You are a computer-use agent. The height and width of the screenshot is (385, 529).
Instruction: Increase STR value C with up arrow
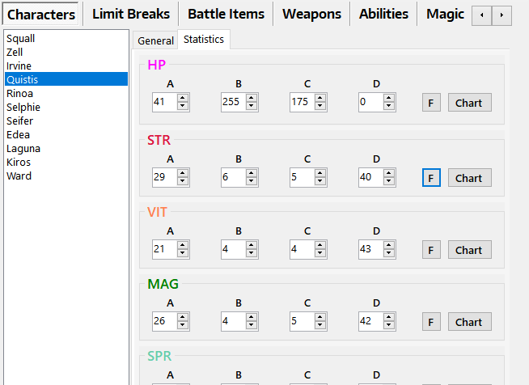coord(320,173)
